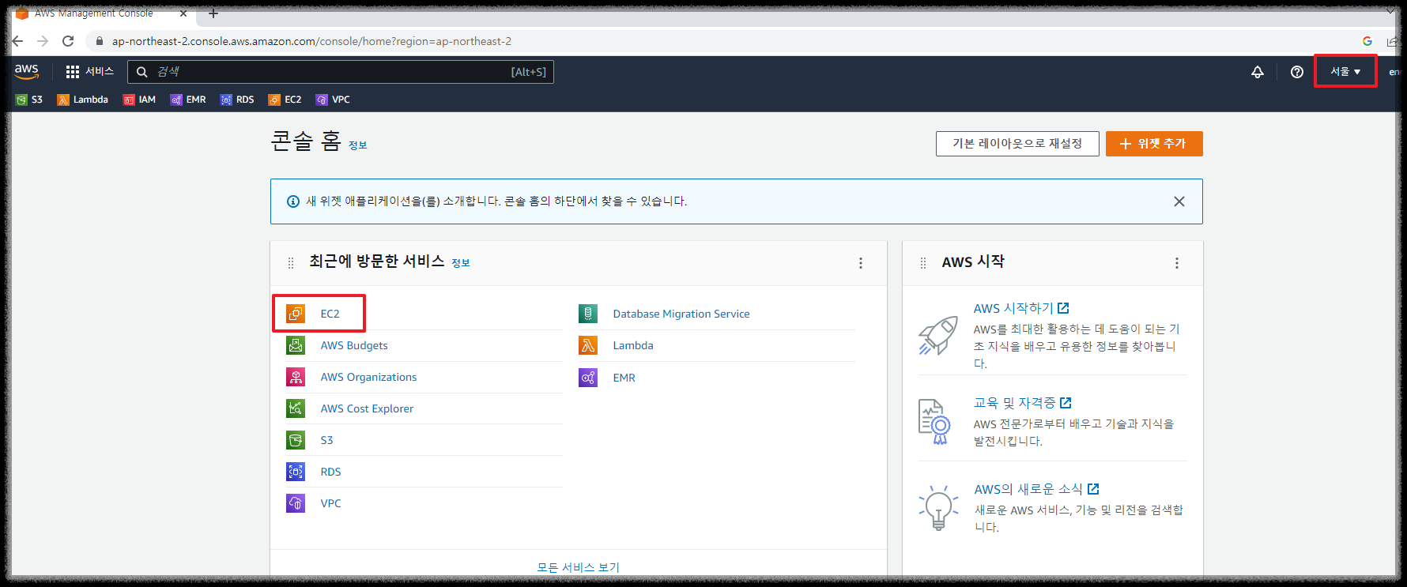Open EC2 favorite in bookmarks bar
Image resolution: width=1407 pixels, height=587 pixels.
285,100
